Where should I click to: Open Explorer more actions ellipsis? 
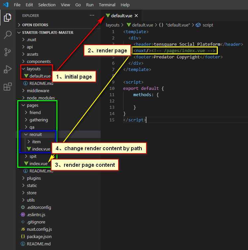click(x=92, y=16)
